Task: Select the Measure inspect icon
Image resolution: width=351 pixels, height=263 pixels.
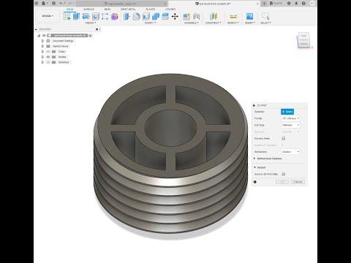Action: click(233, 16)
